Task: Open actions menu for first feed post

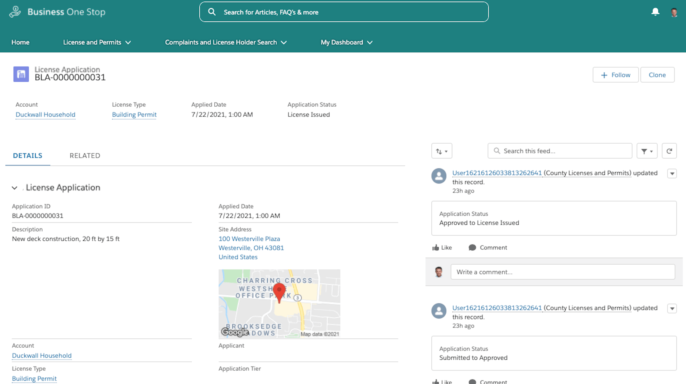Action: 672,174
